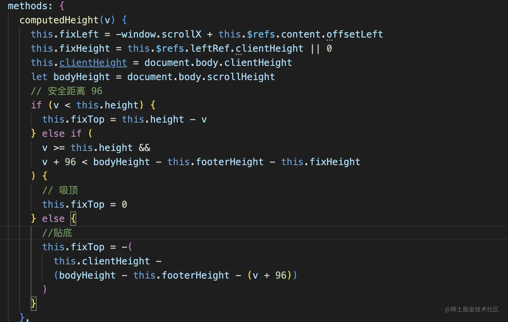Viewport: 508px width, 322px height.
Task: Click the bodyHeight variable in the let declaration
Action: [82, 77]
